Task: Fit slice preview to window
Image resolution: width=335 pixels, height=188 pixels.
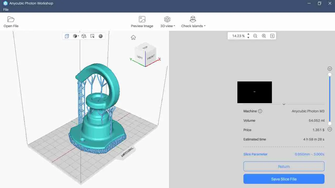Action: (x=272, y=36)
